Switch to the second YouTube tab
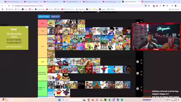This screenshot has width=181, height=102. 33,2
